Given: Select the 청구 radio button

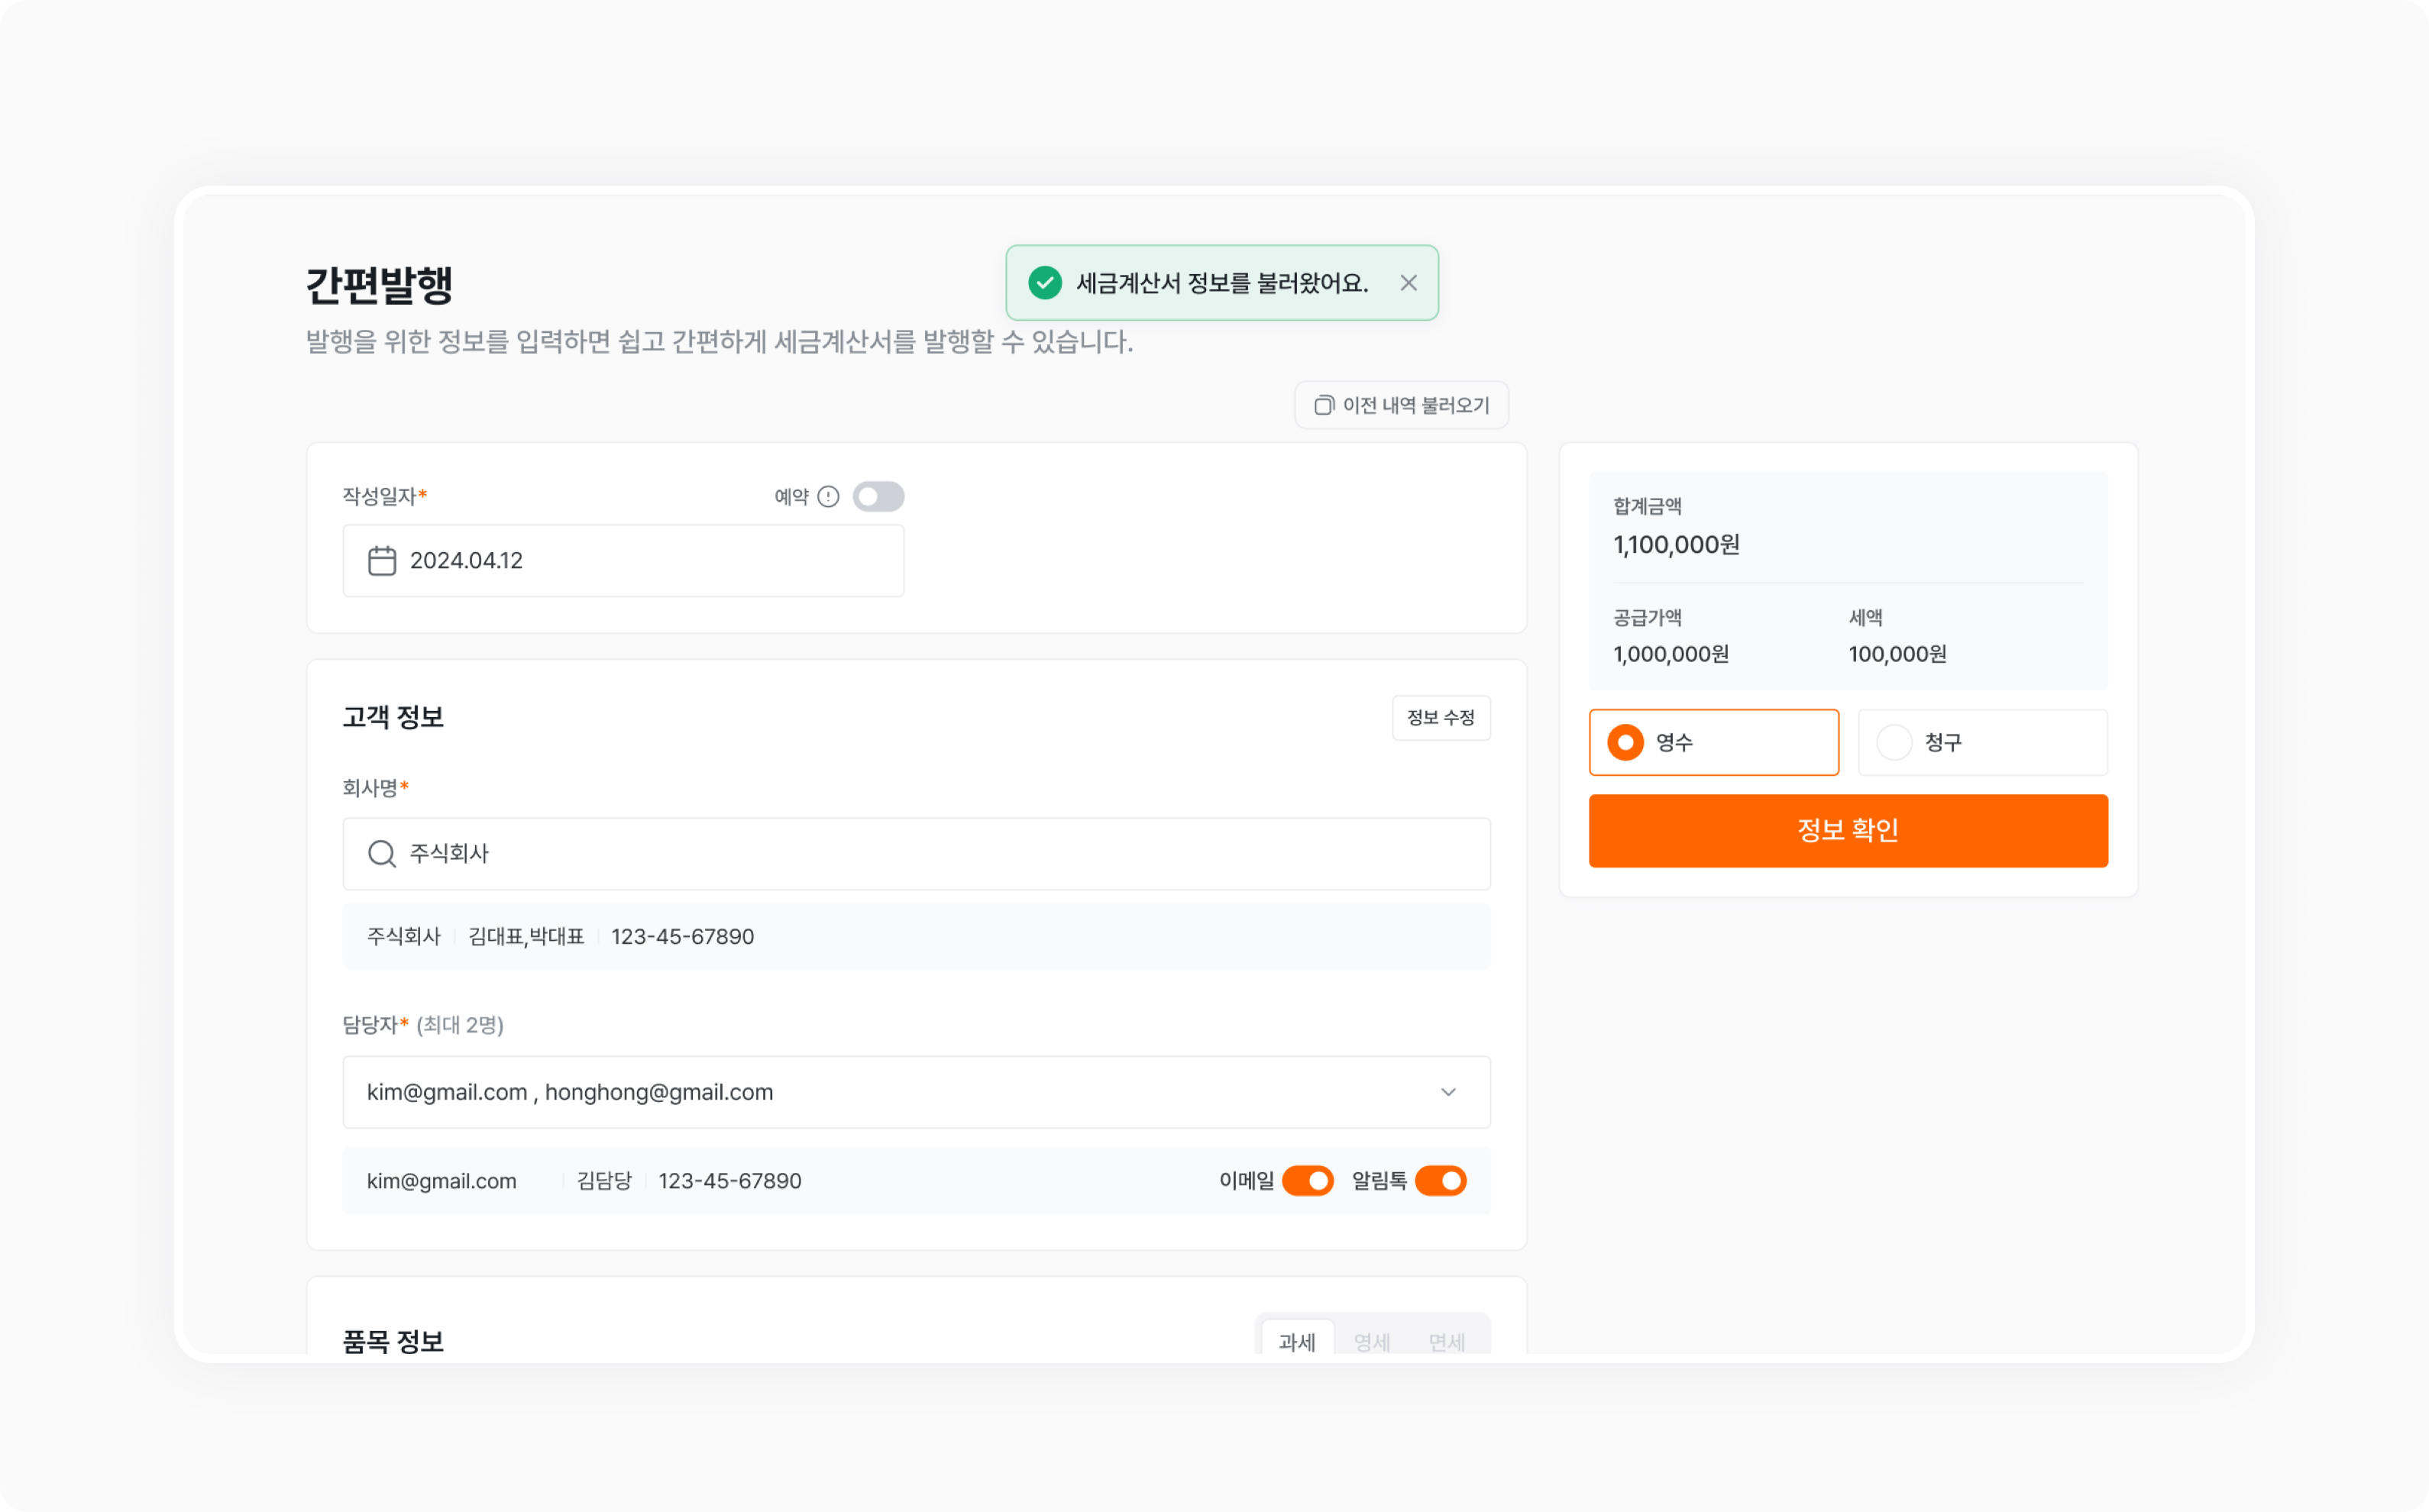Looking at the screenshot, I should (x=1893, y=742).
